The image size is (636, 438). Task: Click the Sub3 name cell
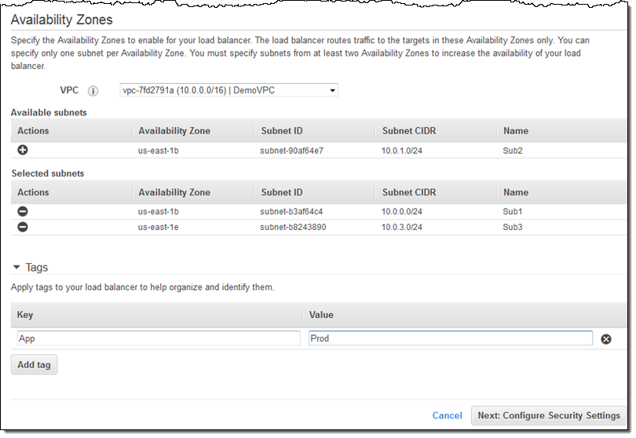click(513, 227)
